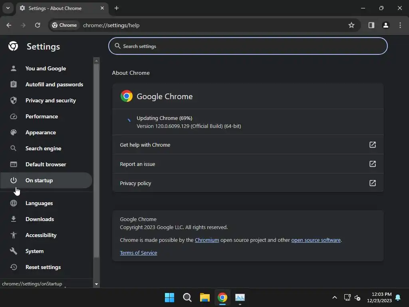Click external link icon for Get help
Screen dimensions: 409x307
373,145
